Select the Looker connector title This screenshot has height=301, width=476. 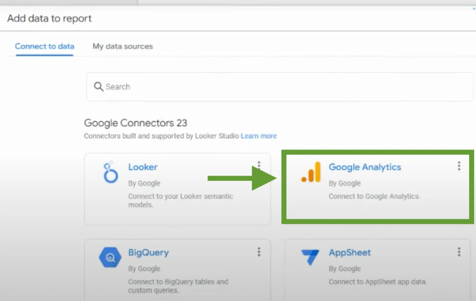coord(143,167)
